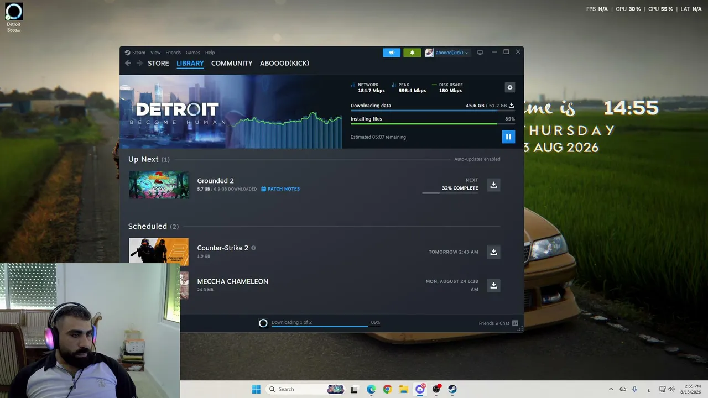Click the Grounded 2 game title
Image resolution: width=708 pixels, height=398 pixels.
216,181
